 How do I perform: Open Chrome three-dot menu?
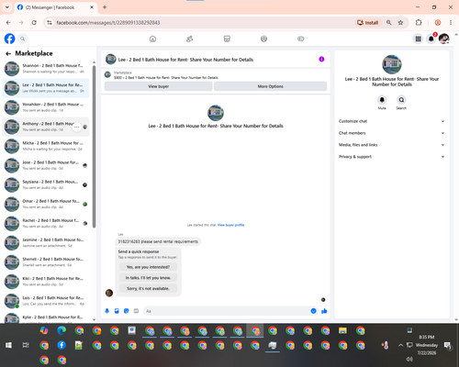pos(451,23)
